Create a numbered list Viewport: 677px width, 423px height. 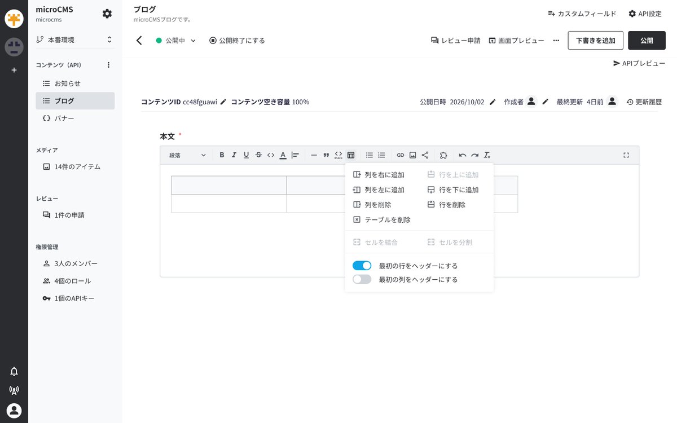point(382,155)
